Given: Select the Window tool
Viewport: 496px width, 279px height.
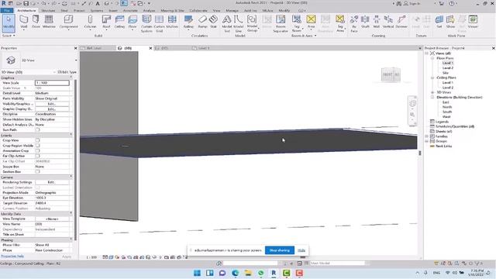Looking at the screenshot, I should coord(49,22).
